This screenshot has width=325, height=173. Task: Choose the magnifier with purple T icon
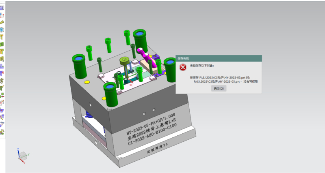coord(2,117)
